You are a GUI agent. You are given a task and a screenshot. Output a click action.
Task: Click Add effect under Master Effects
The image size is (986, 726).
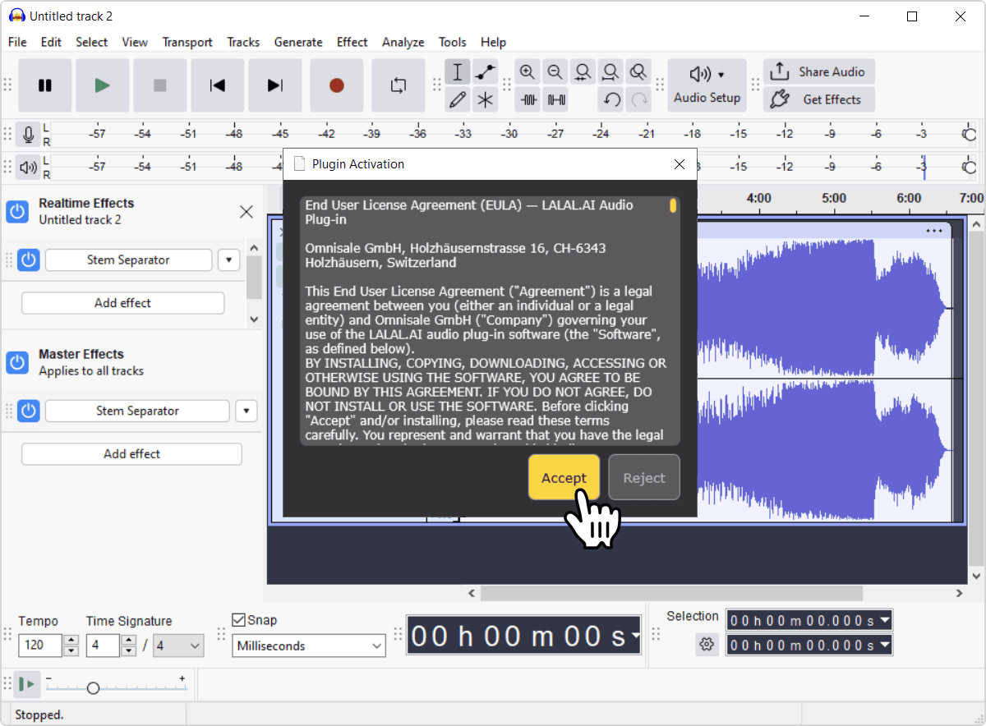[131, 454]
